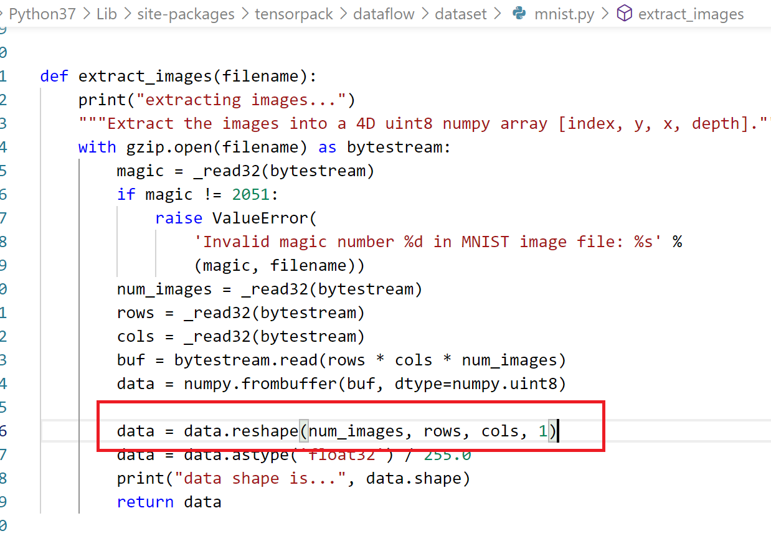Click the symbol icon beside extract_images
This screenshot has height=536, width=771.
[x=624, y=14]
